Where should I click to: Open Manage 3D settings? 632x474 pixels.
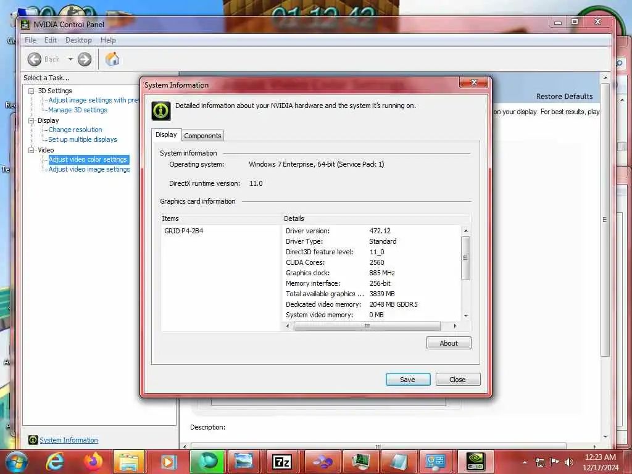[x=78, y=110]
